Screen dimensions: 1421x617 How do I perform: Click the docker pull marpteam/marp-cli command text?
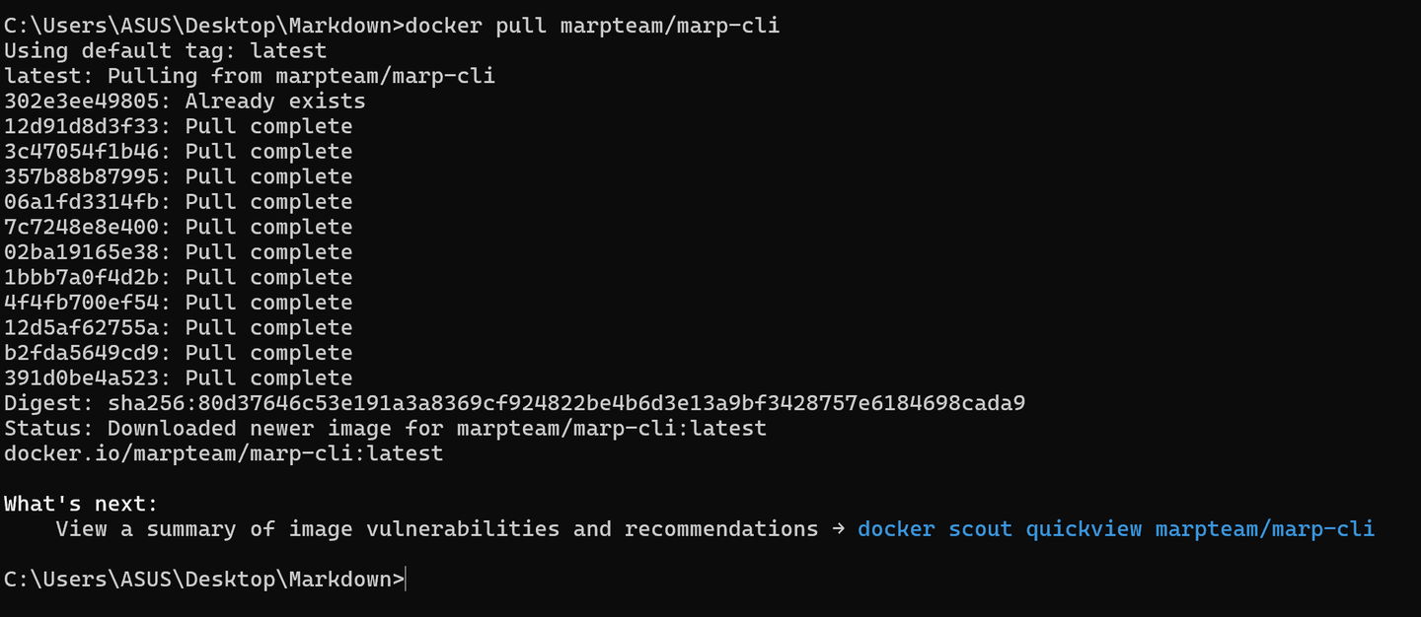(592, 26)
